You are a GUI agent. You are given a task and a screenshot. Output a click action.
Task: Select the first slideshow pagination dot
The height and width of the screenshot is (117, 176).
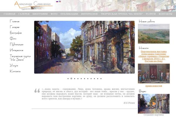click(68, 79)
